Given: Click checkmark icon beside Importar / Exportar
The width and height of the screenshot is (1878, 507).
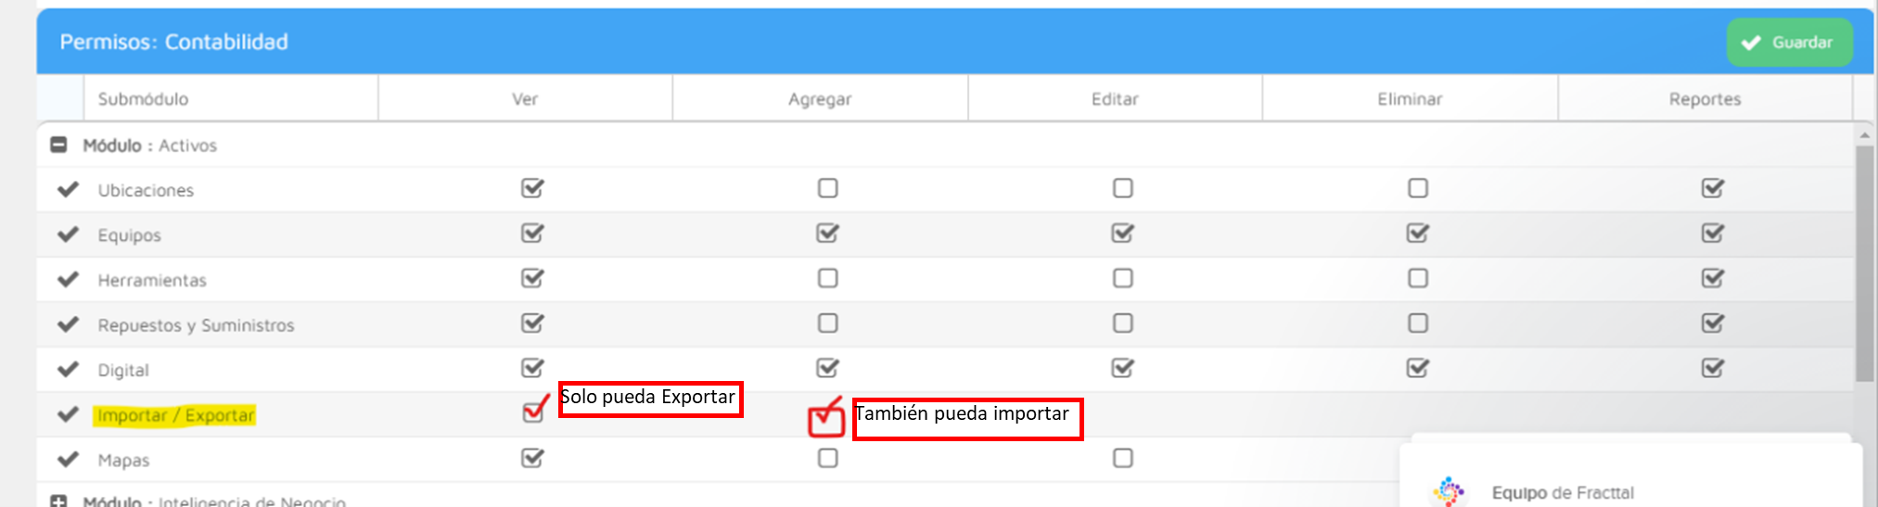Looking at the screenshot, I should [x=68, y=414].
